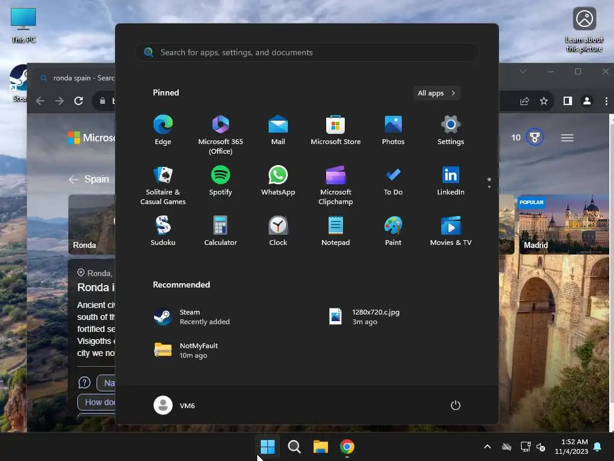Open the notifications bell icon
Viewport: 614px width, 461px height.
coord(598,447)
